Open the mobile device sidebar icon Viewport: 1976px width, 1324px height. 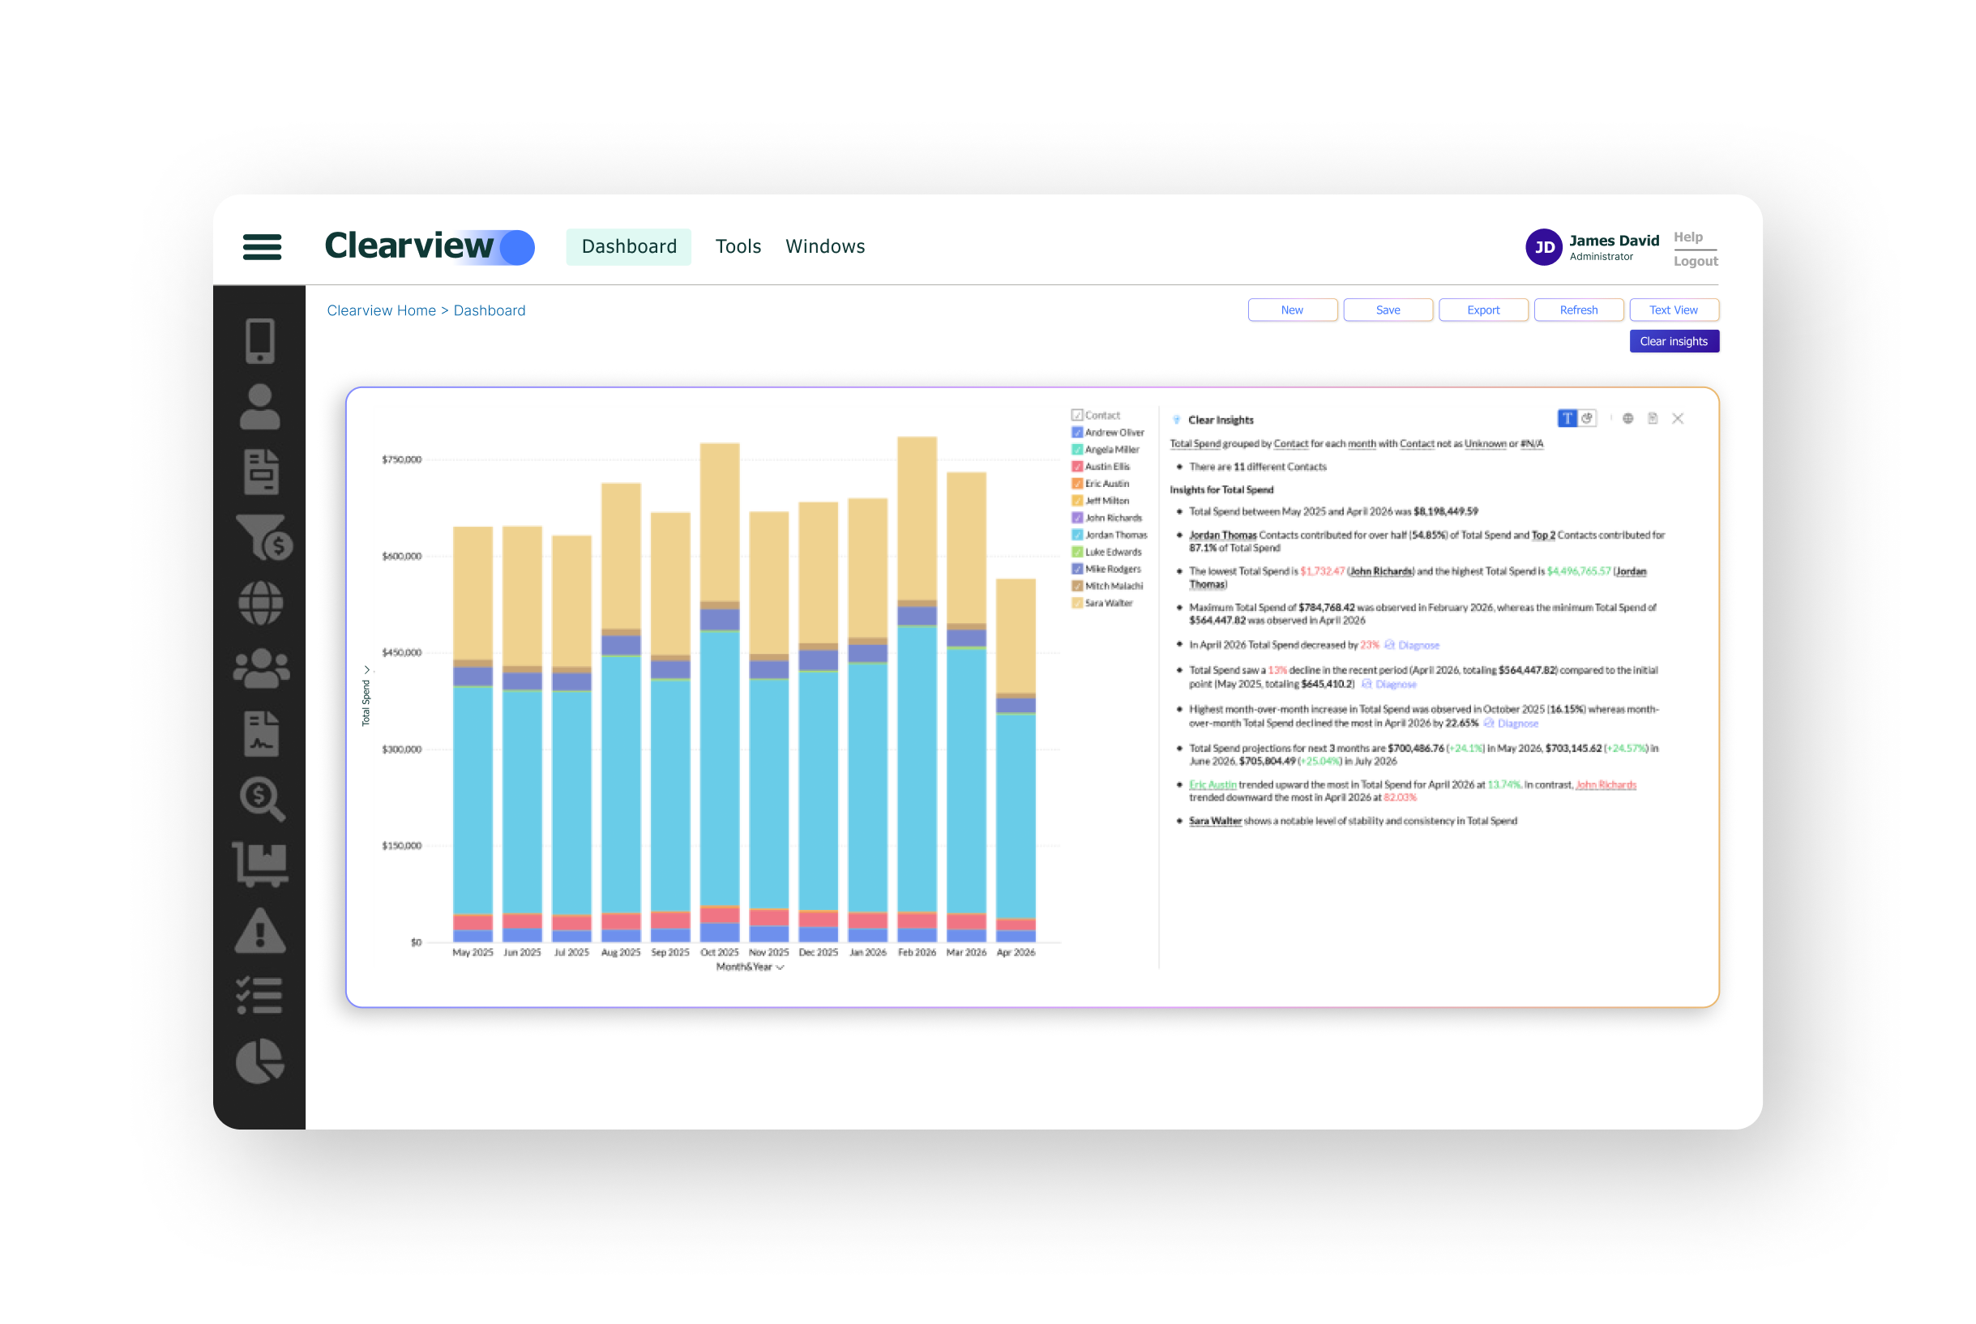(260, 341)
